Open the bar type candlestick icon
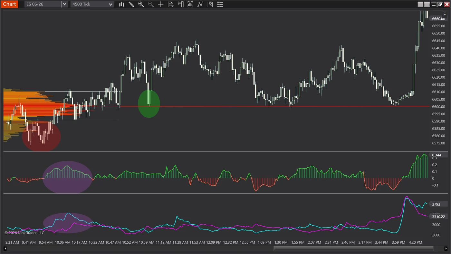The height and width of the screenshot is (254, 451). pyautogui.click(x=121, y=4)
